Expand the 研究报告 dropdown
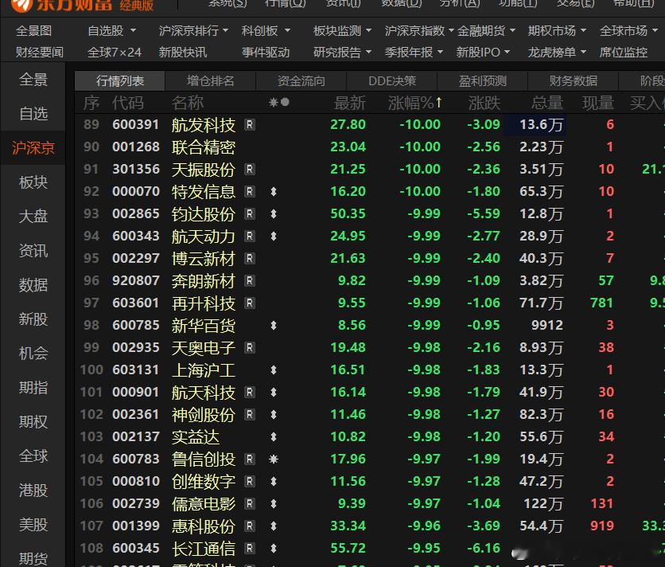The height and width of the screenshot is (567, 665). pos(342,53)
